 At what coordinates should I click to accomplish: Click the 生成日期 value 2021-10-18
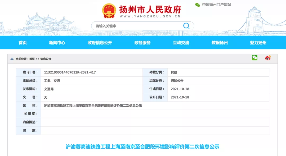coord(180,89)
